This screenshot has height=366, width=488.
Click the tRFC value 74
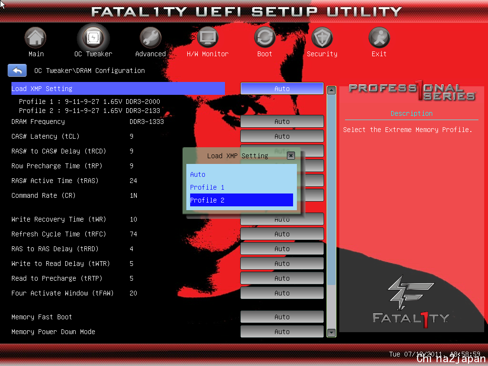click(133, 234)
